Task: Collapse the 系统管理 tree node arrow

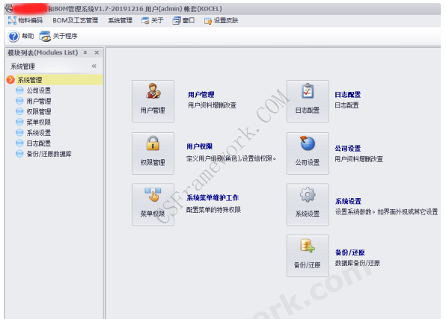Action: (x=10, y=80)
